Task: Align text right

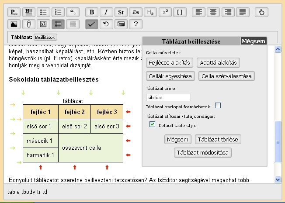Action: tap(228, 12)
